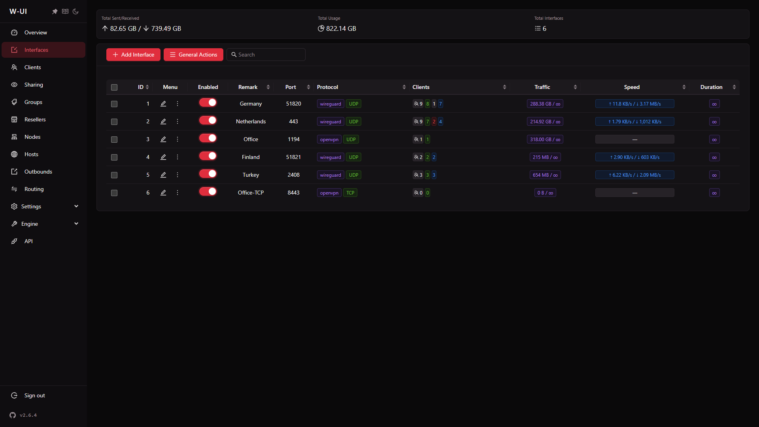The image size is (759, 427).
Task: Edit the Finland interface with the pencil icon
Action: click(x=163, y=157)
